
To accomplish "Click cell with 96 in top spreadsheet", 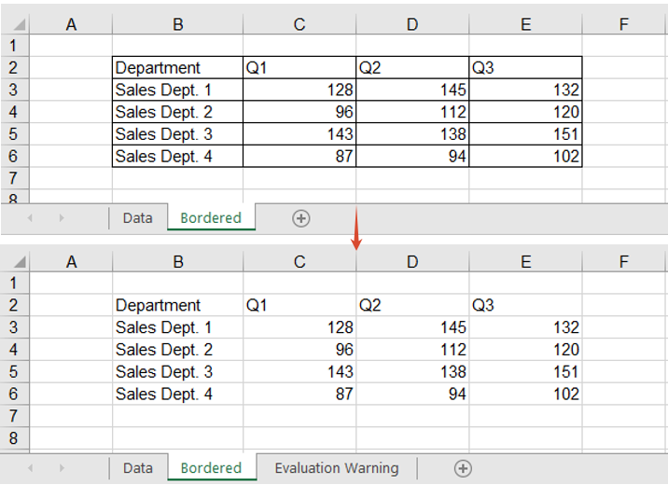I will tap(299, 112).
